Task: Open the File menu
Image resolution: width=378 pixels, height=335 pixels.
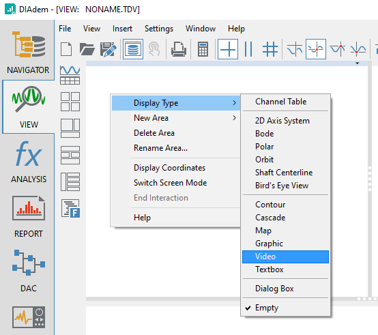Action: tap(65, 29)
